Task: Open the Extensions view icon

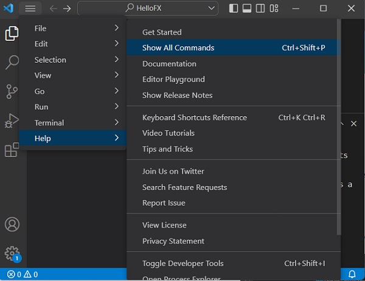Action: coord(12,150)
